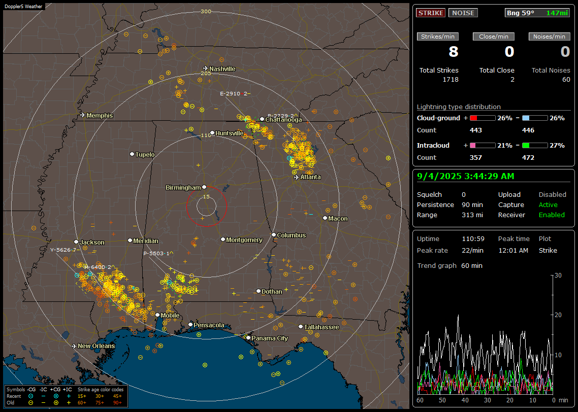Click the Squelch value 0
Viewport: 578px width, 412px height.
tap(464, 194)
